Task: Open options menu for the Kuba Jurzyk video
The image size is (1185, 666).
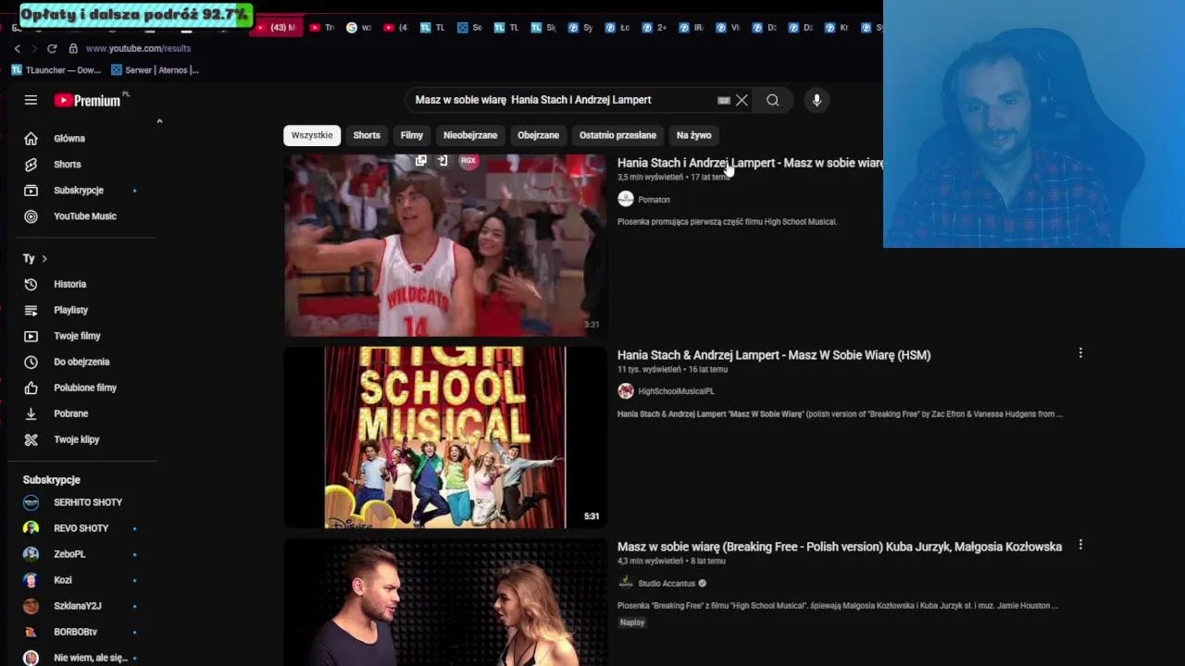Action: (x=1080, y=545)
